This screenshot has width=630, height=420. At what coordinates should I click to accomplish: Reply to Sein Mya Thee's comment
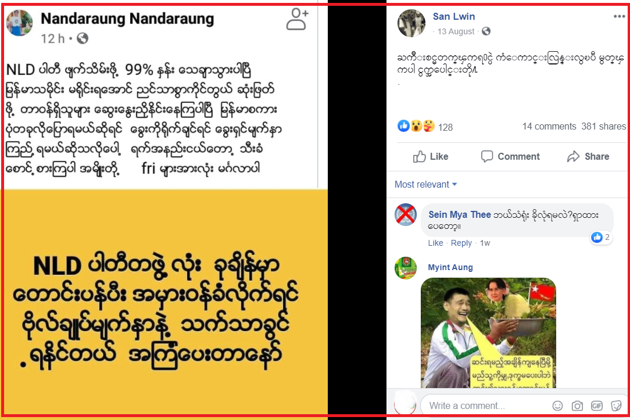pyautogui.click(x=461, y=243)
